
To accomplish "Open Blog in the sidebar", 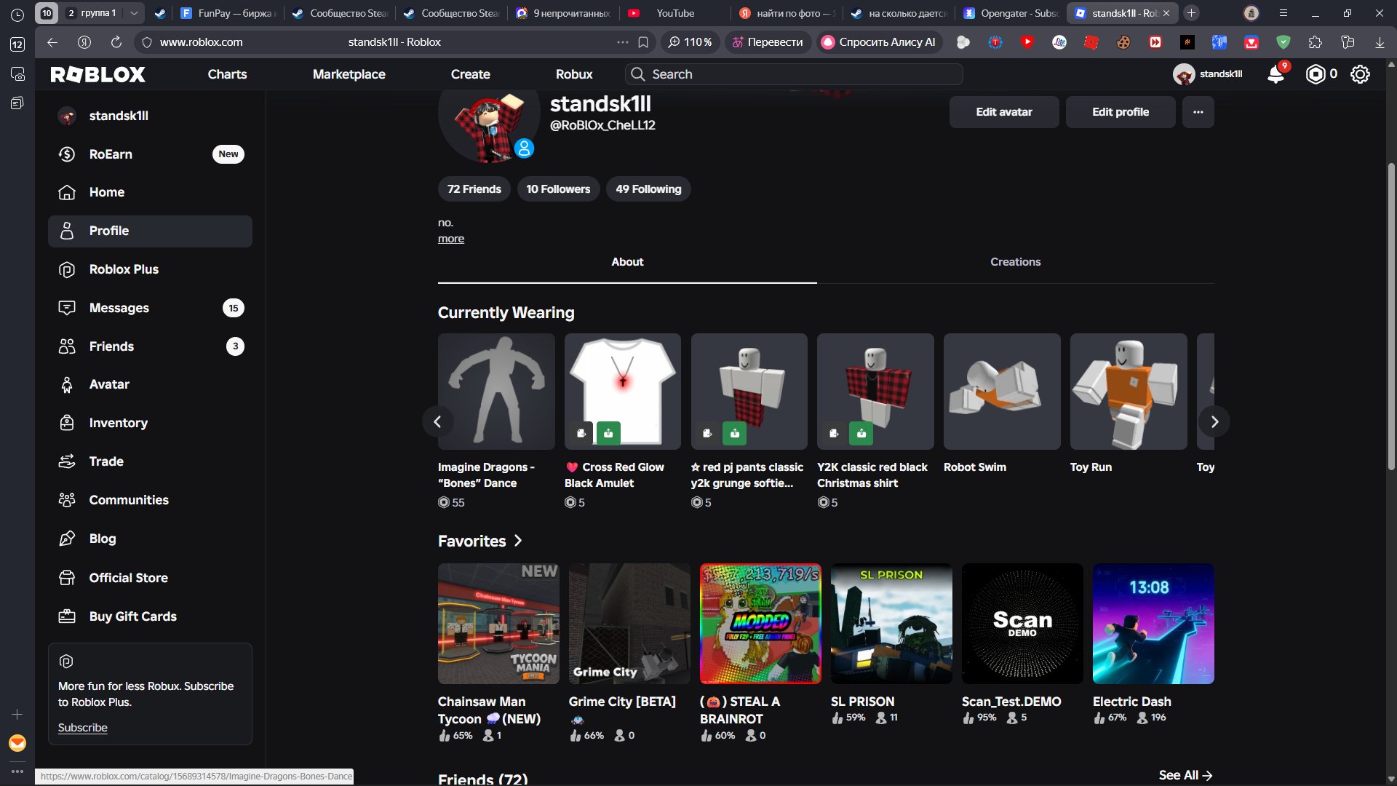I will click(150, 539).
